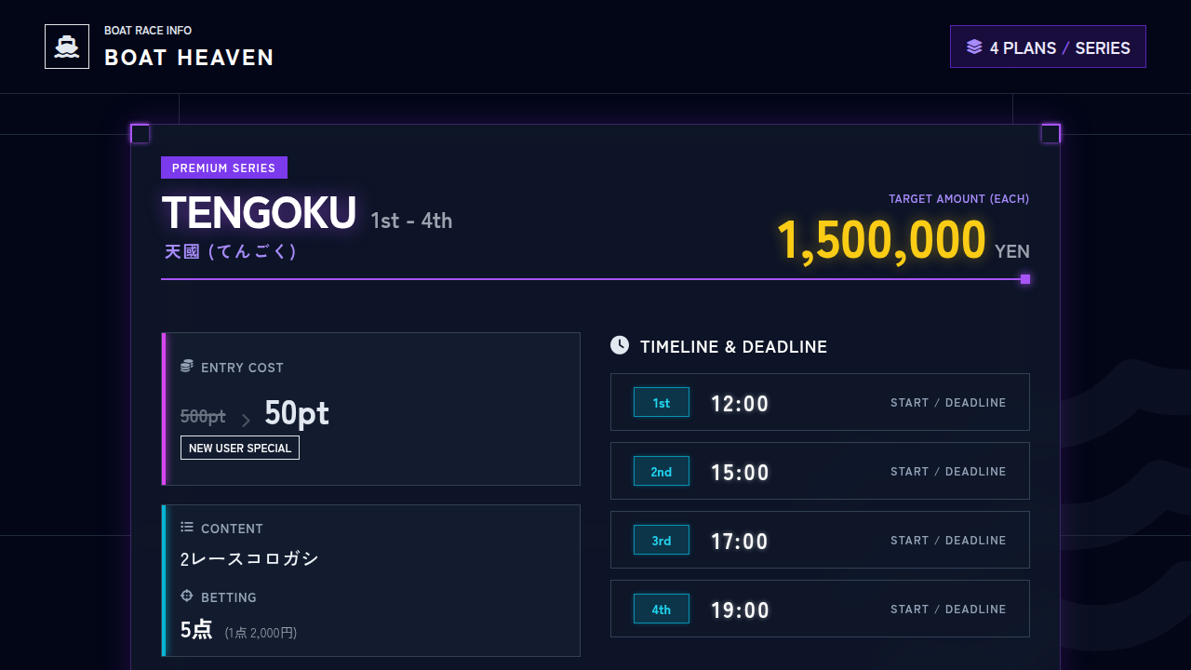
Task: Click the coins icon beside Entry Cost
Action: click(x=187, y=367)
